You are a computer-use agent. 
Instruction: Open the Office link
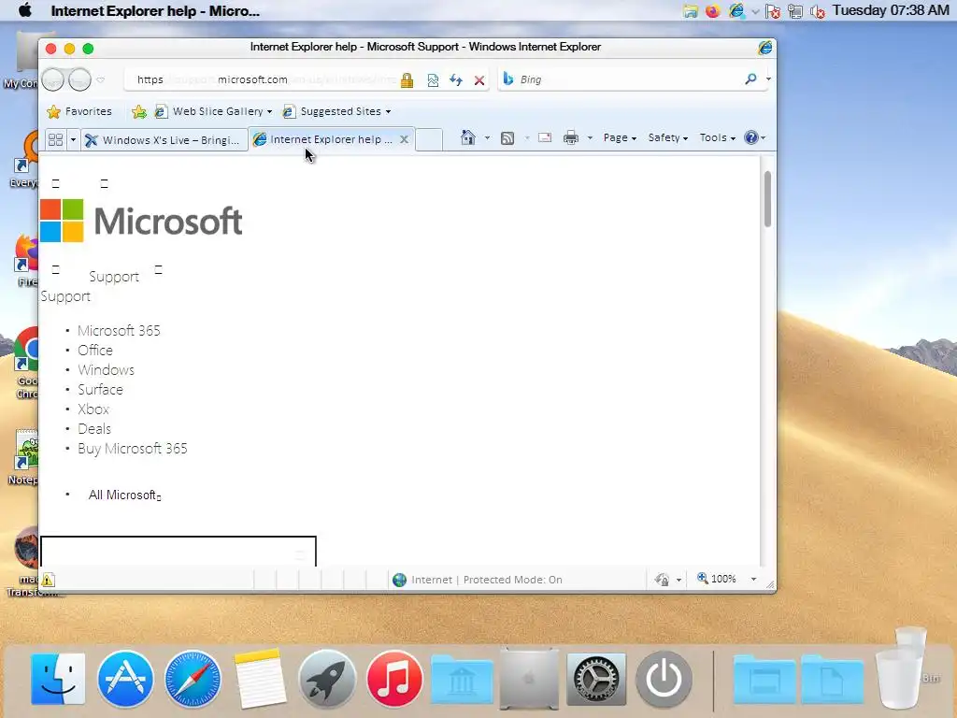coord(95,350)
